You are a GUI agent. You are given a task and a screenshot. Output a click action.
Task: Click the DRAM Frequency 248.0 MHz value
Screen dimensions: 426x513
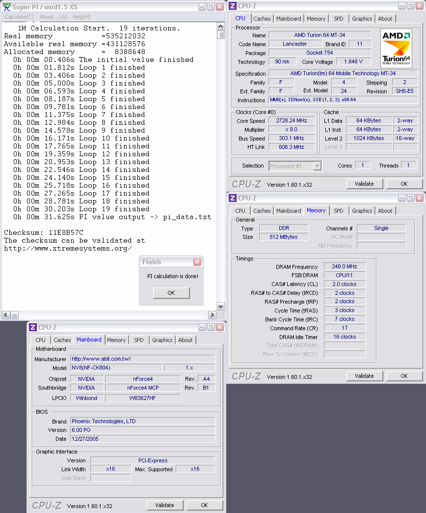(345, 266)
